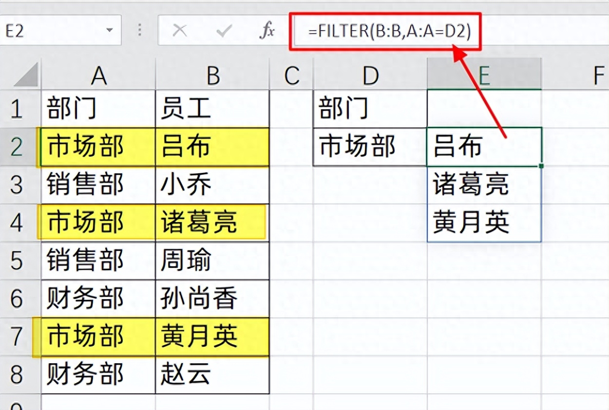This screenshot has height=410, width=609.
Task: Open the Insert Function fx dialog
Action: click(x=266, y=31)
